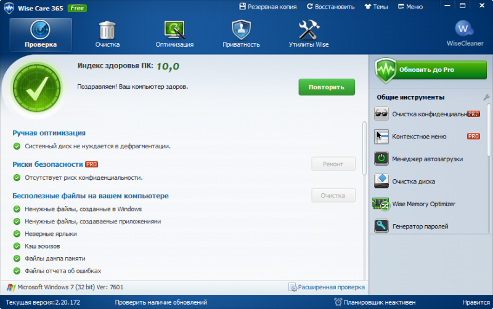Click the PRO badge next to Риски безопасности
Screen dimensions: 493x309
91,164
